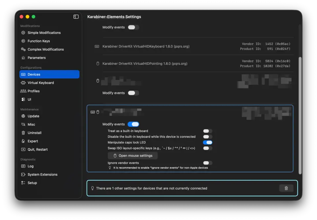Open the Profiles section
The width and height of the screenshot is (317, 220).
pyautogui.click(x=49, y=91)
